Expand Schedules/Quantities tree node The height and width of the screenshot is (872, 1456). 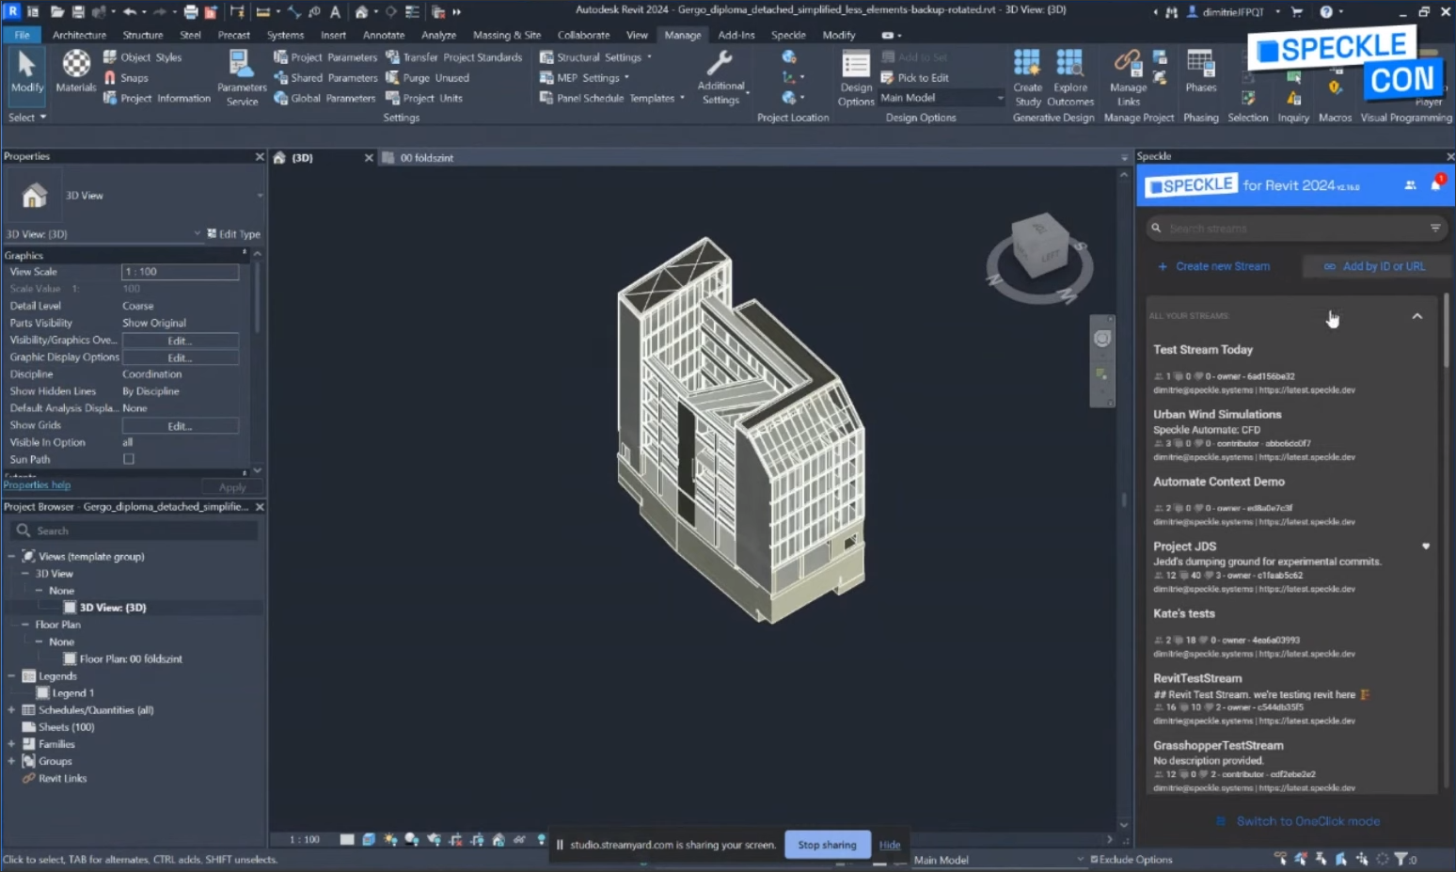point(11,710)
